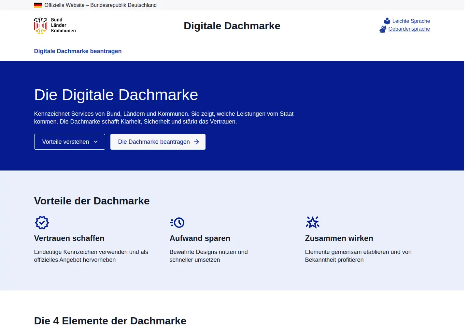
Task: Open the Digitale Dachmarke title link
Action: coord(232,26)
